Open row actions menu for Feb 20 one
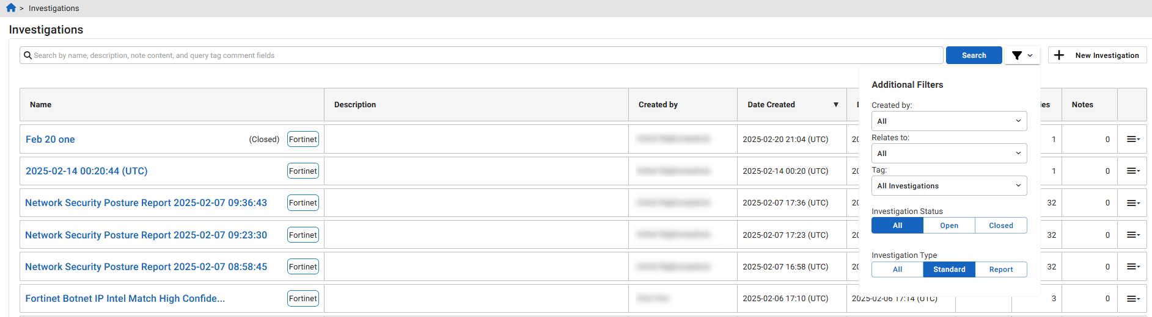Viewport: 1152px width, 317px height. click(1132, 140)
